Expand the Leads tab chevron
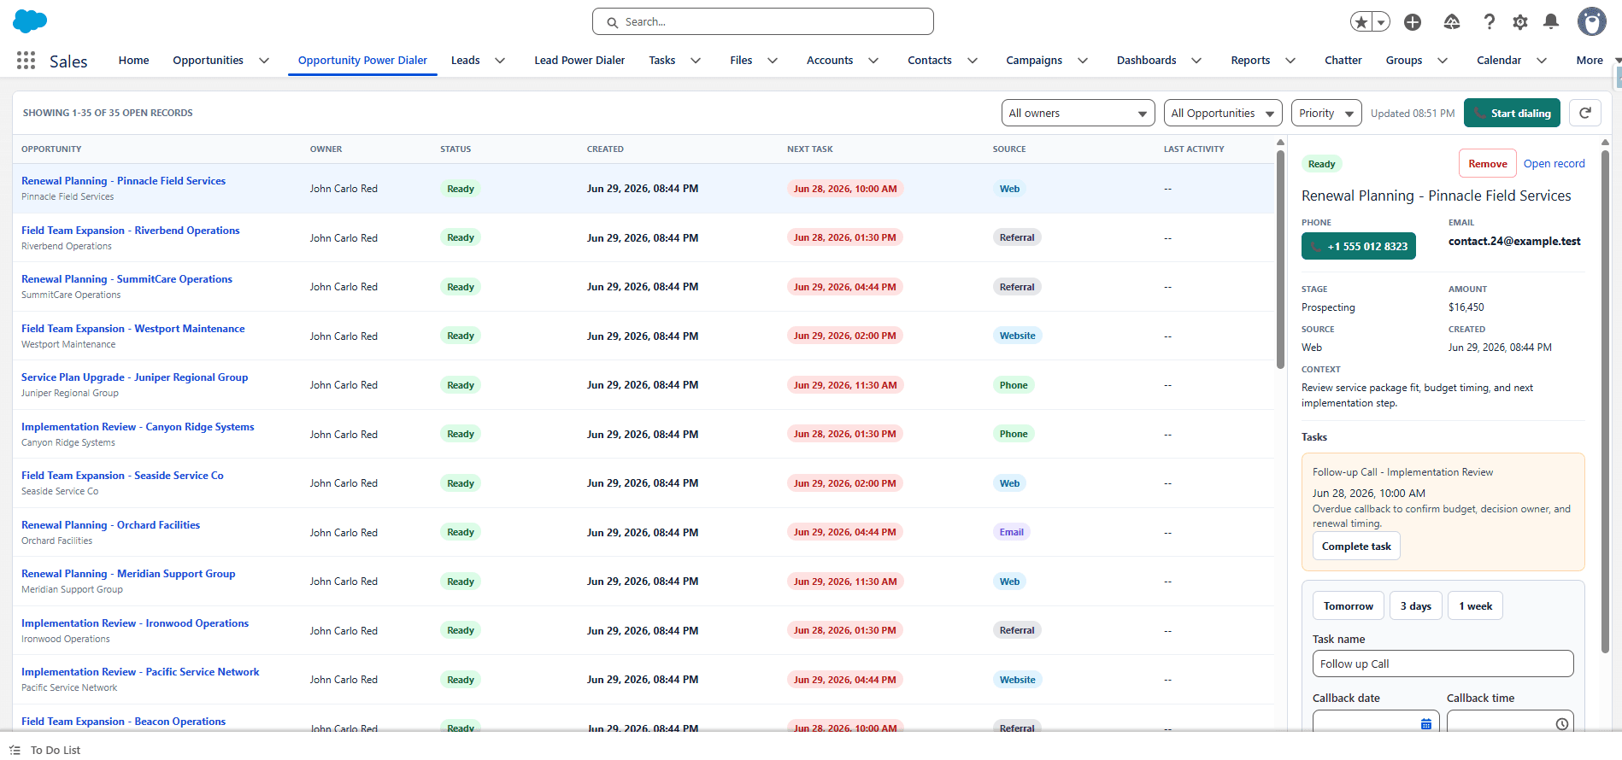Screen dimensions: 1622x760 (500, 60)
